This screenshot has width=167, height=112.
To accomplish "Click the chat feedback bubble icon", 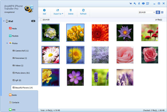I will tap(143, 3).
